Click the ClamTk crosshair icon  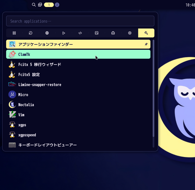coord(12,54)
